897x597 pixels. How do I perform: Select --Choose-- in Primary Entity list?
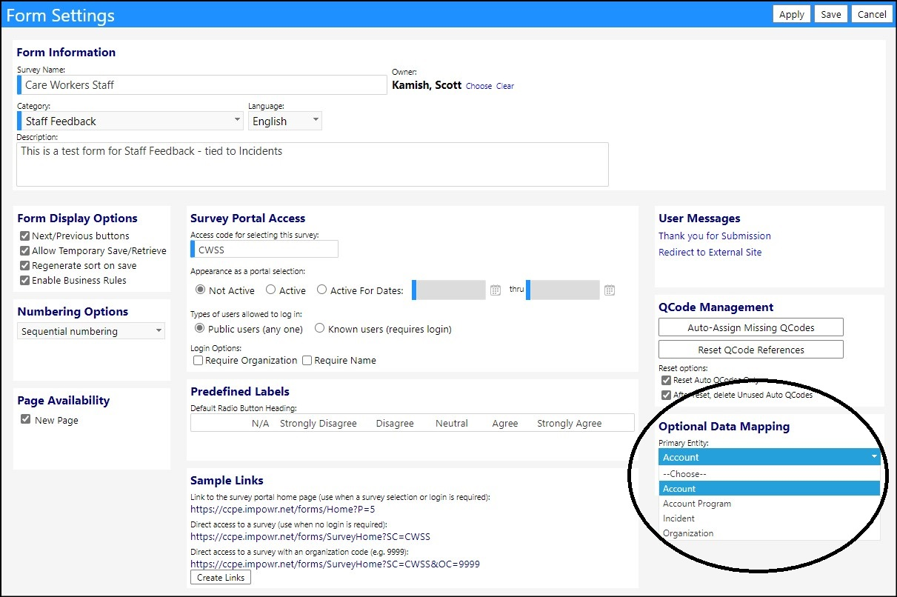770,473
